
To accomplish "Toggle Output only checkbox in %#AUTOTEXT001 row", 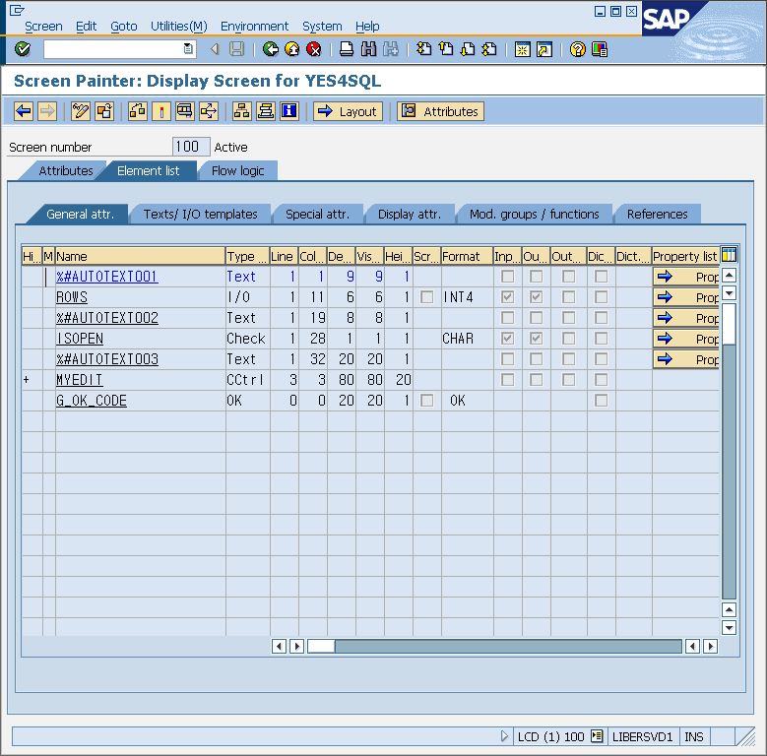I will tap(568, 277).
